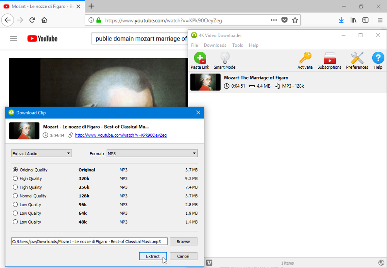Open page actions three-dot menu
Viewport: 387px width, 268px height.
tap(274, 20)
